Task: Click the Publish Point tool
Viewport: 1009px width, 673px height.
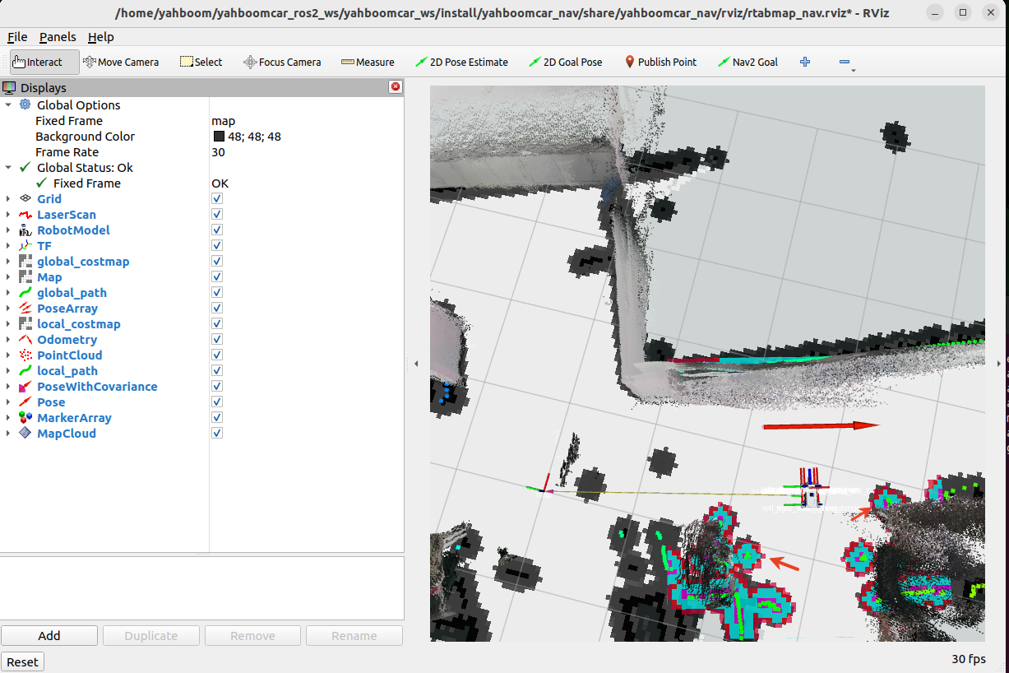Action: (x=660, y=62)
